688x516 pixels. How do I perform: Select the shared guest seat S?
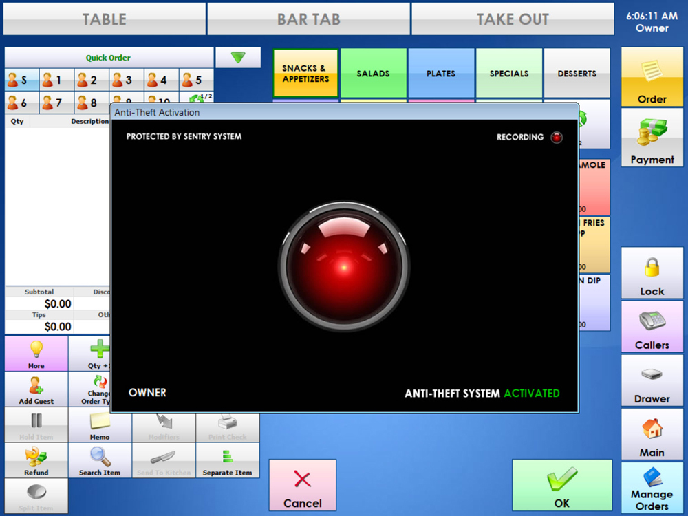click(x=22, y=80)
